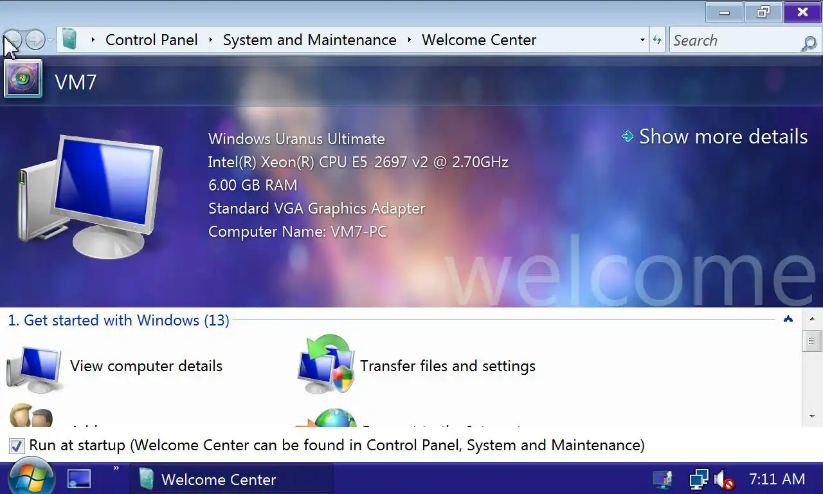Screen dimensions: 823x494
Task: Click the Show more details arrow icon
Action: tap(628, 136)
